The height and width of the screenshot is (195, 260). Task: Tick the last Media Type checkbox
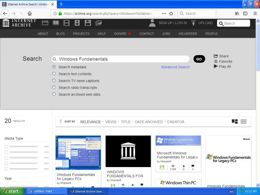click(6, 169)
